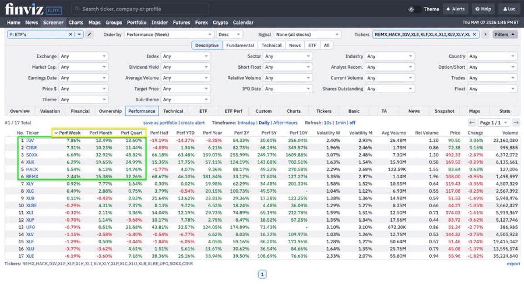524x284 pixels.
Task: Select the Descriptive filter tab
Action: click(207, 45)
